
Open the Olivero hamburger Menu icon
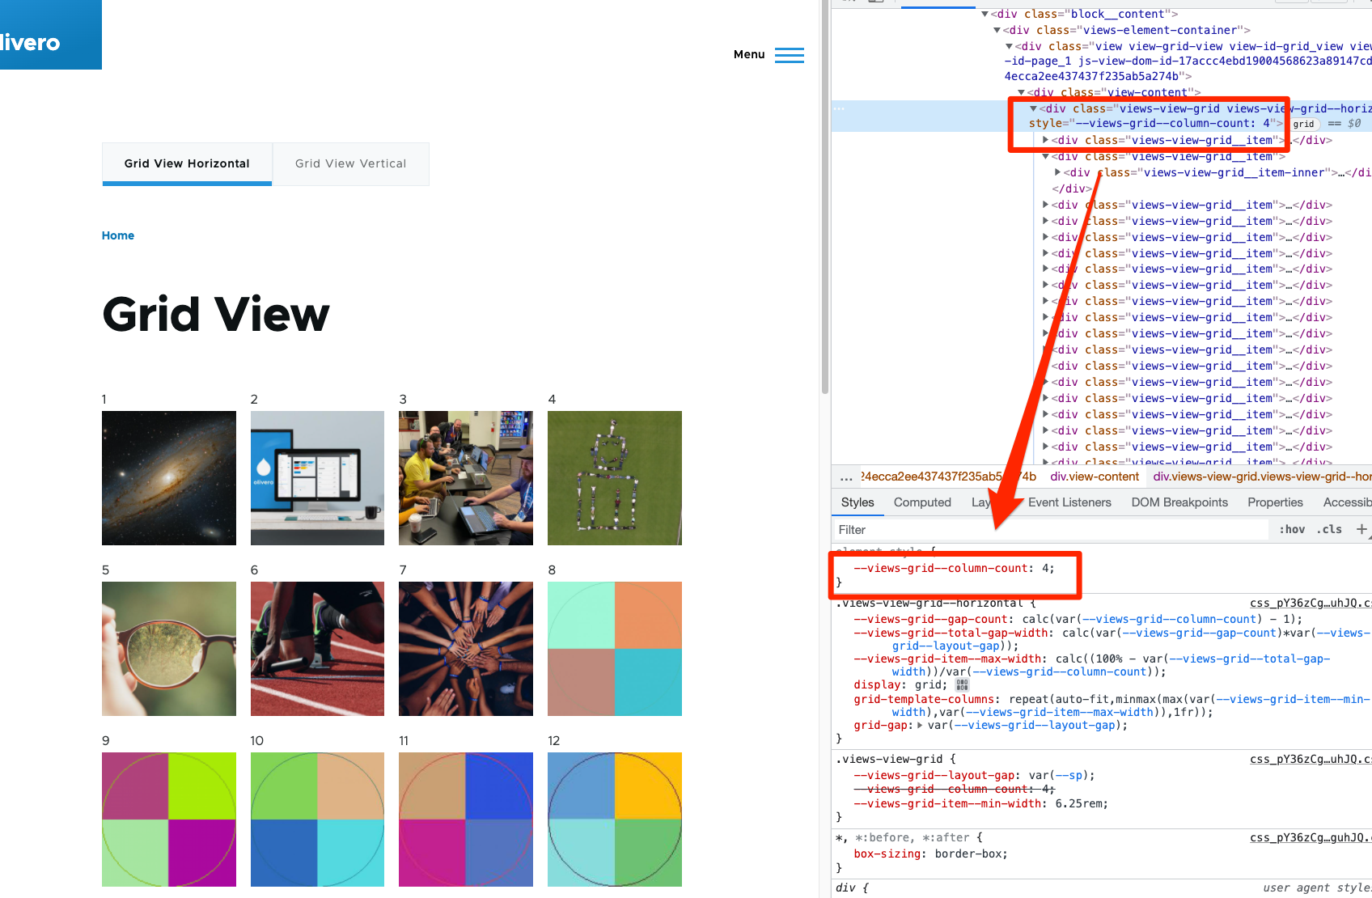point(789,55)
